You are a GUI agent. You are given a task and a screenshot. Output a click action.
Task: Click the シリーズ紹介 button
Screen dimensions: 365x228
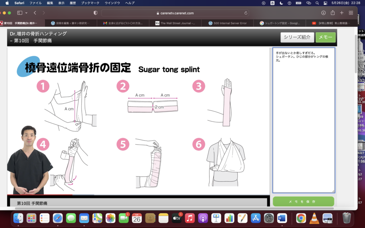pyautogui.click(x=297, y=37)
